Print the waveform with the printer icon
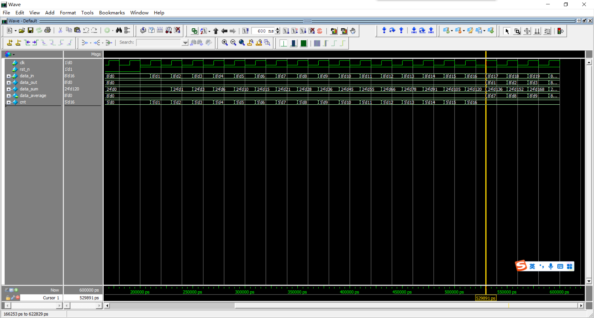594x318 pixels. pyautogui.click(x=47, y=31)
